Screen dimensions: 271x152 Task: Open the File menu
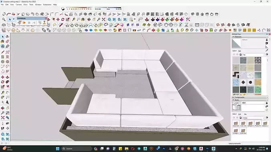pos(2,5)
